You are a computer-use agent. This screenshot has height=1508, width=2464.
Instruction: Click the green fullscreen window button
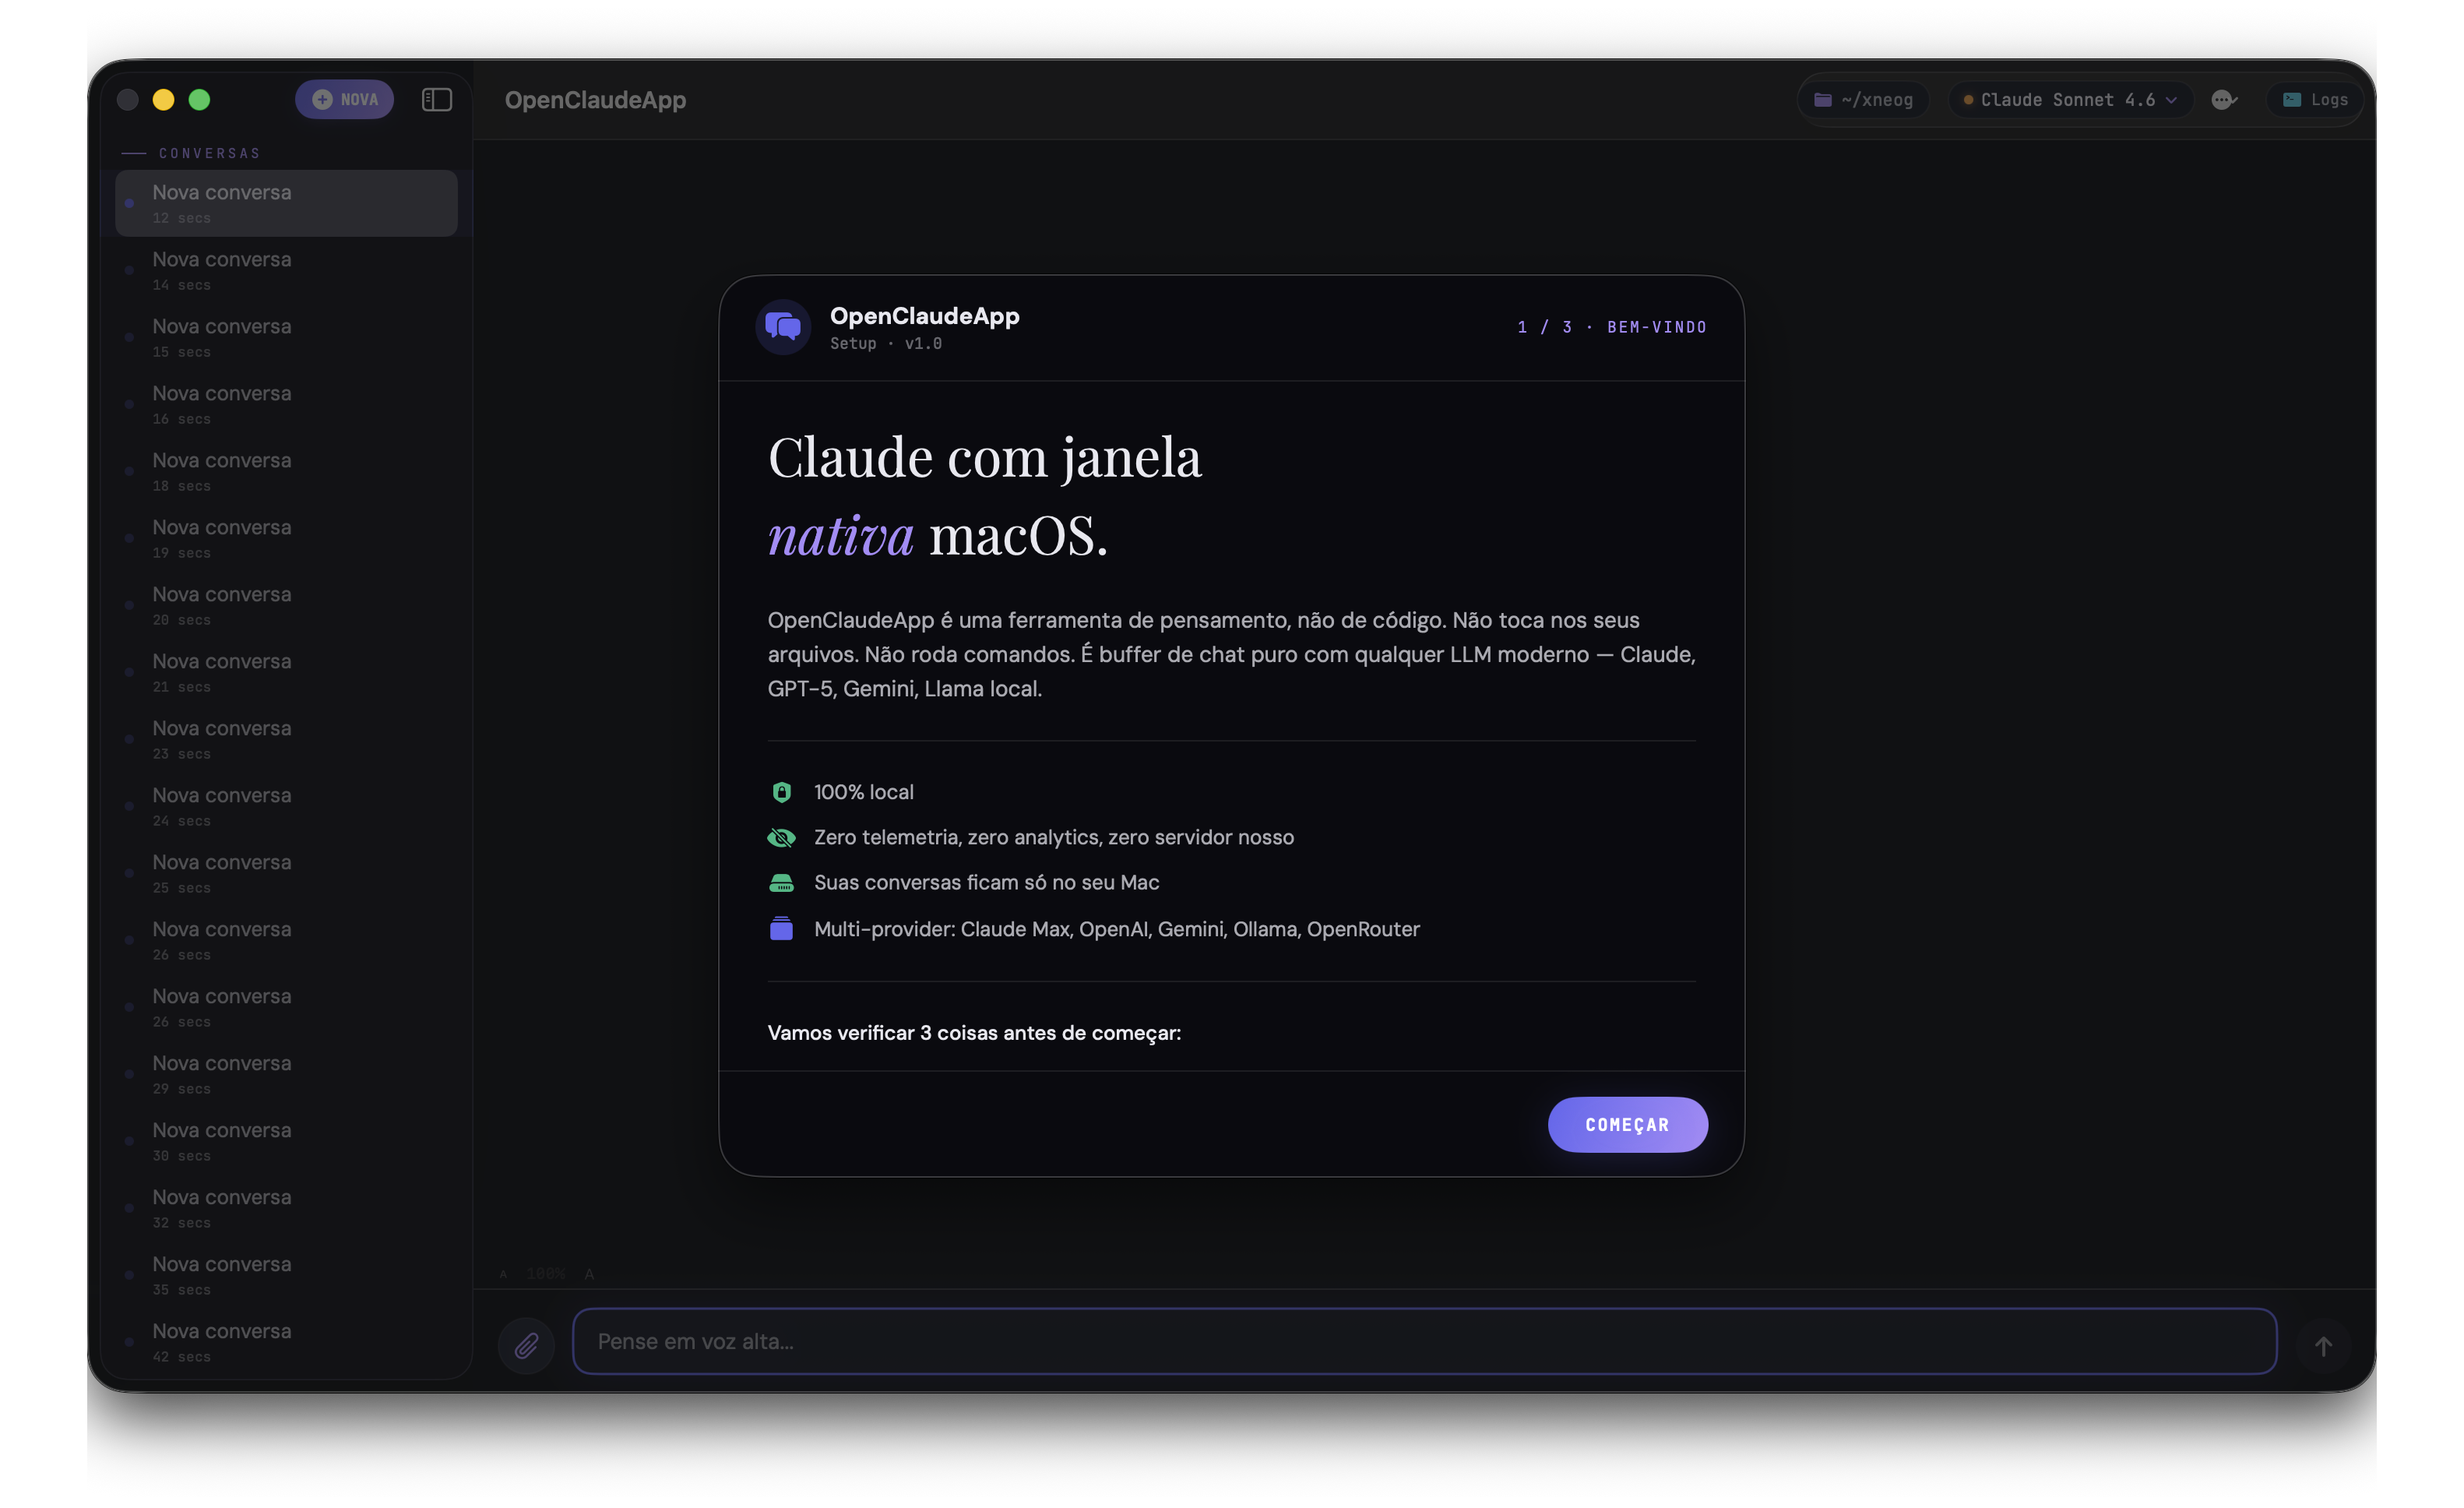coord(199,99)
